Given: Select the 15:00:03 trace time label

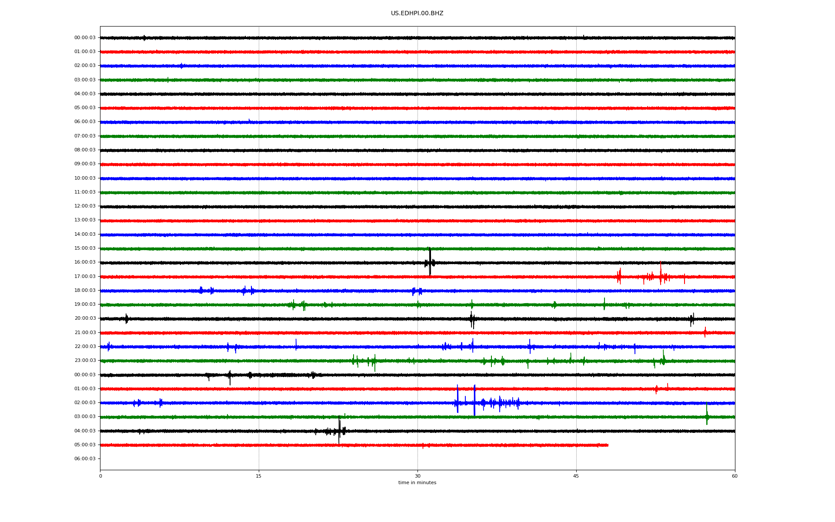Looking at the screenshot, I should click(x=85, y=248).
